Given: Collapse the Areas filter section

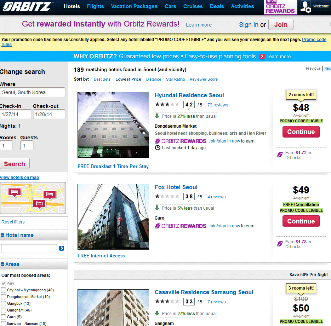Looking at the screenshot, I should pyautogui.click(x=2, y=264).
